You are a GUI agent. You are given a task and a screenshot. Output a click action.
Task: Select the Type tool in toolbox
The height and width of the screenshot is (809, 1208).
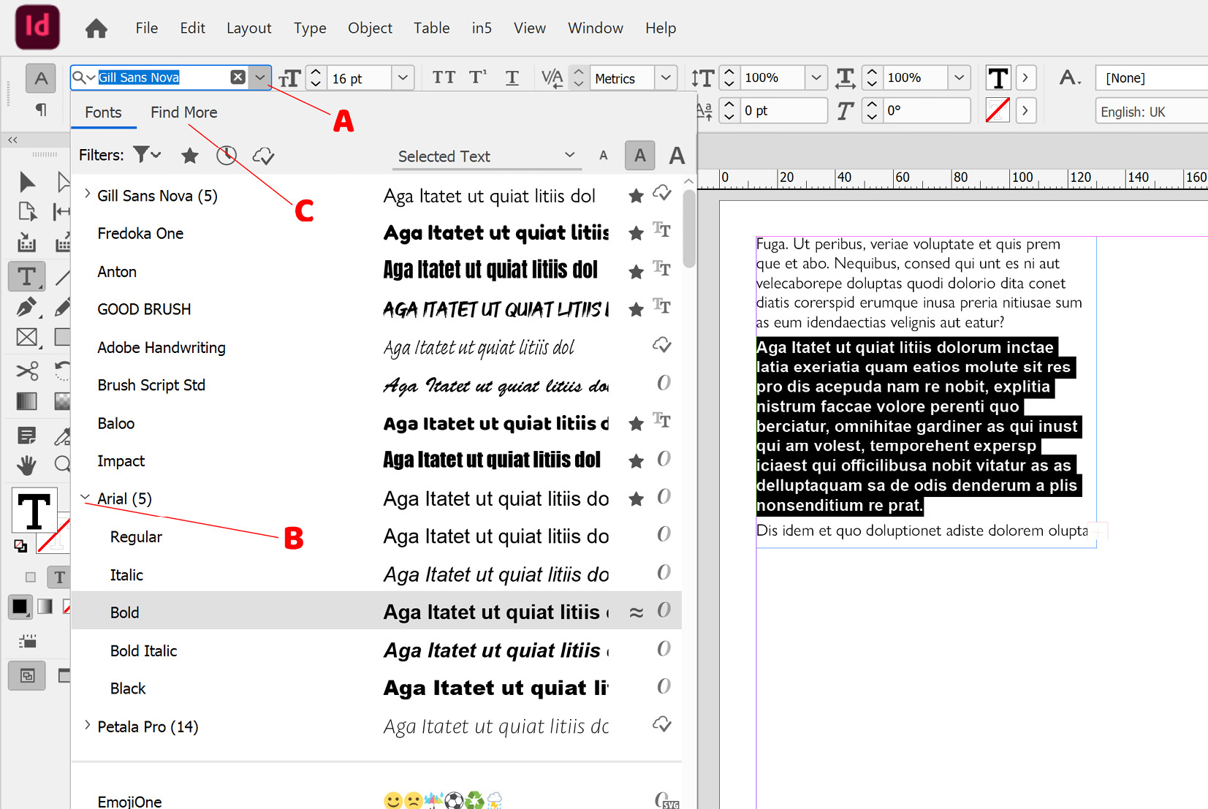coord(27,277)
